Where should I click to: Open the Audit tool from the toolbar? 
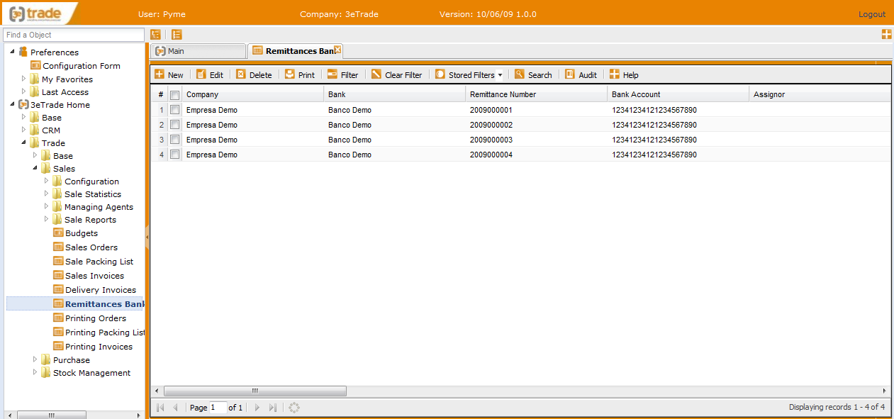coord(581,74)
